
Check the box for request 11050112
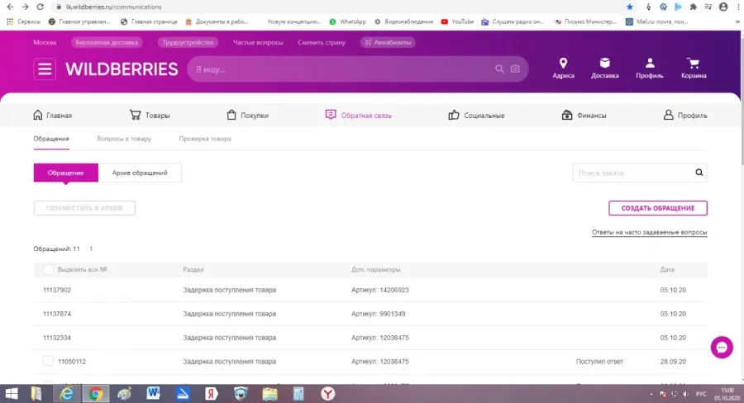coord(48,361)
